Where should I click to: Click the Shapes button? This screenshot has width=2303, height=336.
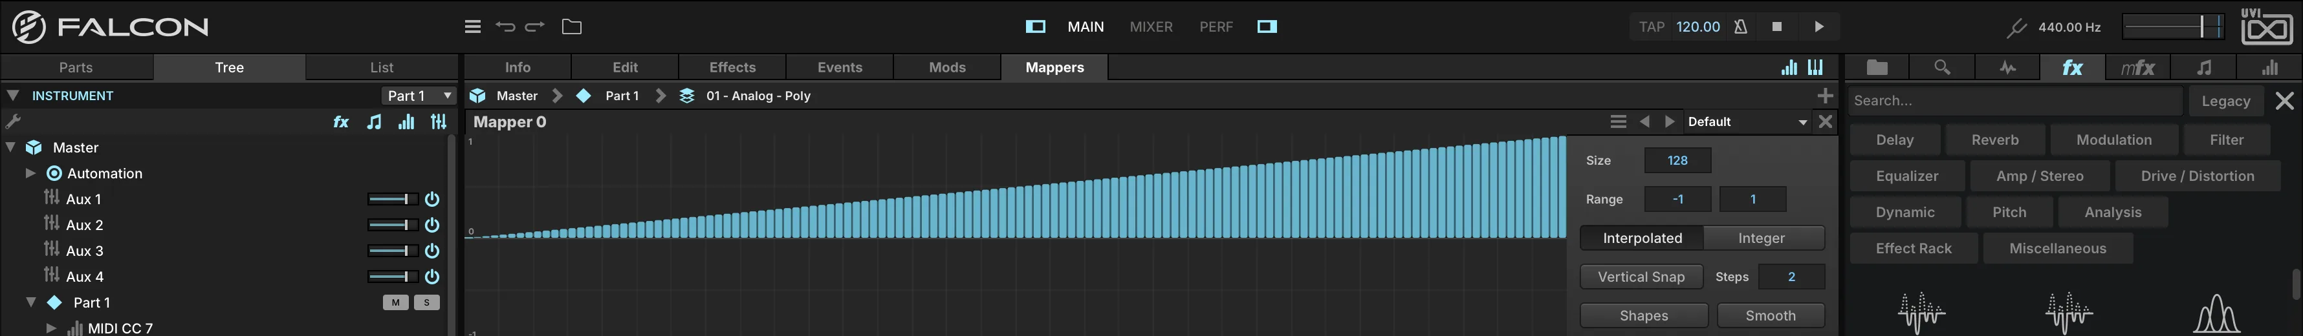(1643, 315)
